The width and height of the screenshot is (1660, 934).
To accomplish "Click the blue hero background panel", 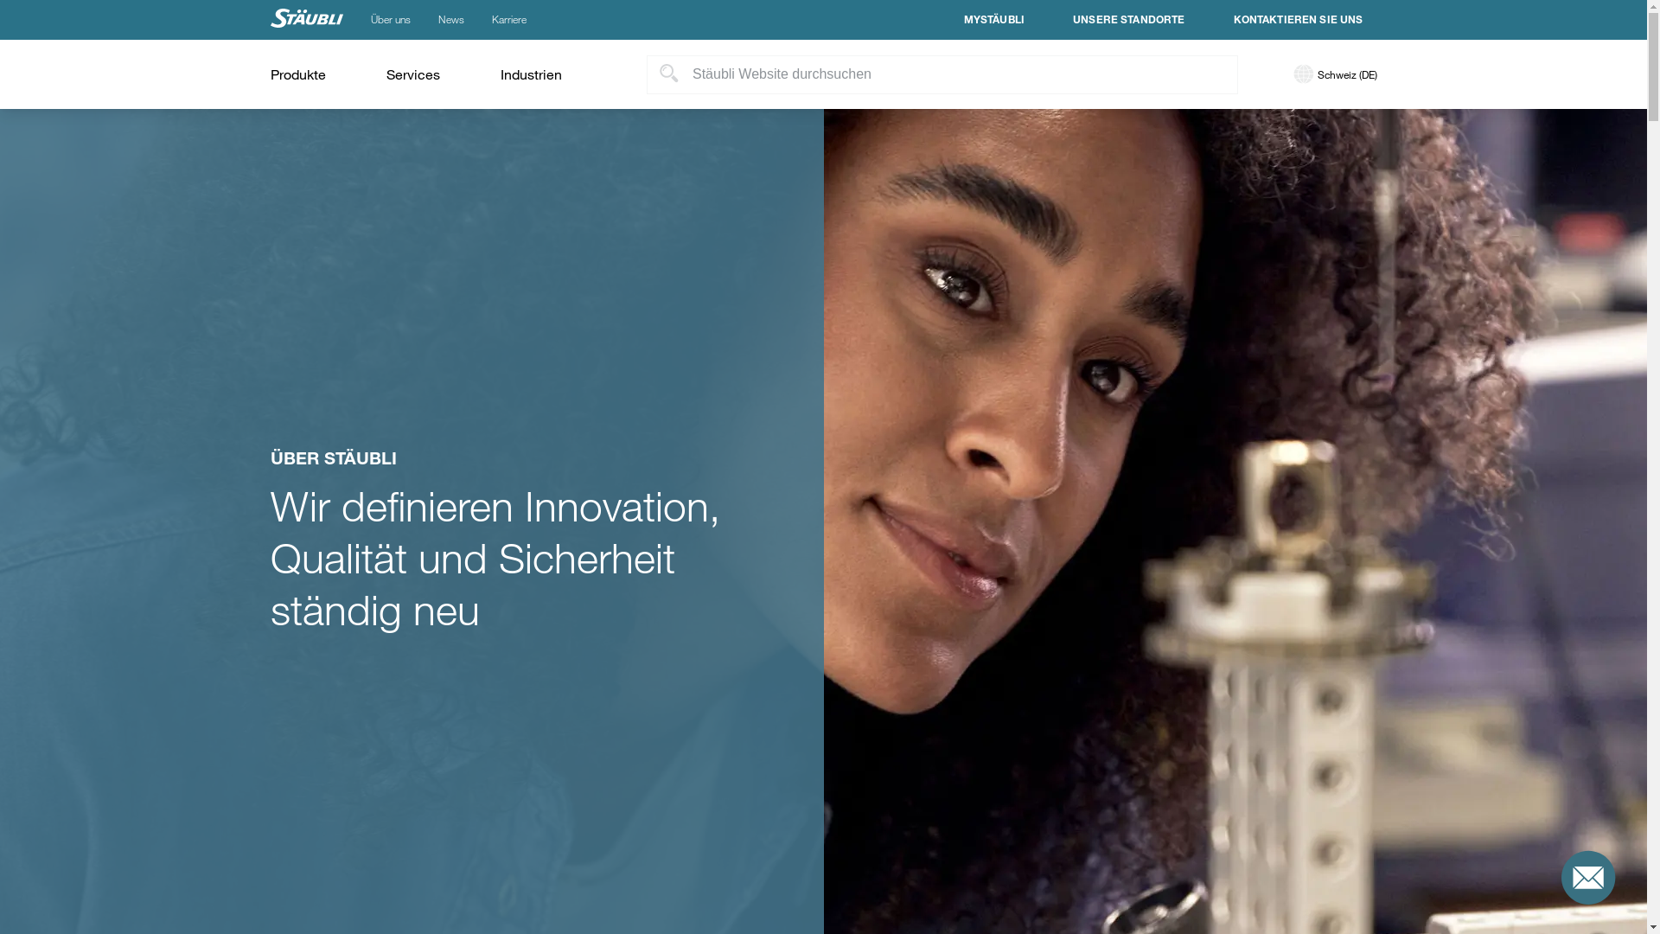I will tap(412, 259).
